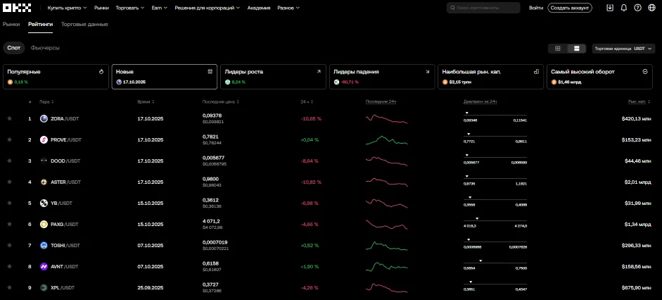Screen dimensions: 662x300
Task: Click the OKX logo
Action: point(17,8)
